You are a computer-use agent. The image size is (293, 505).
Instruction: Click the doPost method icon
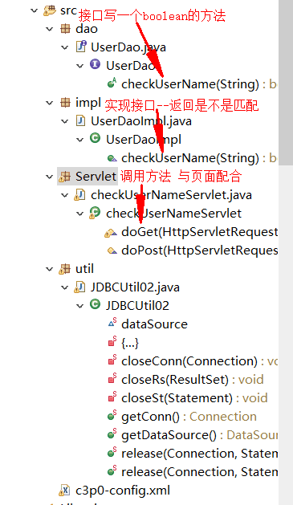pos(112,250)
